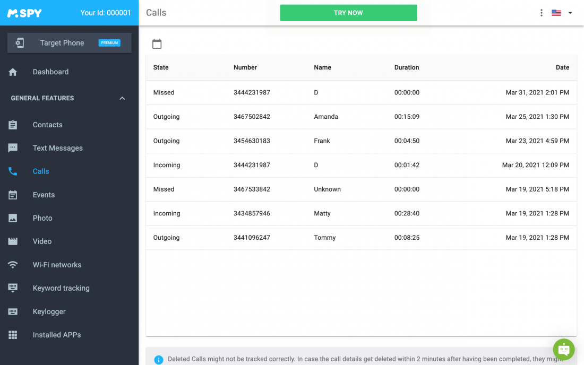Open the calendar date filter icon
The image size is (584, 365).
click(x=157, y=44)
